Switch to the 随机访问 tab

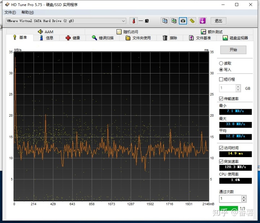tap(127, 32)
